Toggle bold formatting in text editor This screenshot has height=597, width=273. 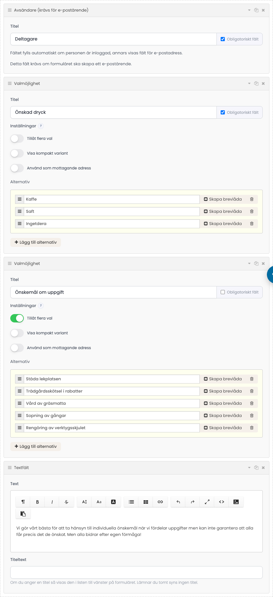pyautogui.click(x=38, y=502)
